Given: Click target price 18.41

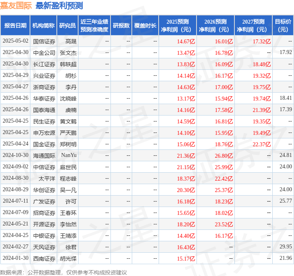Looking at the screenshot, I should (x=286, y=98).
